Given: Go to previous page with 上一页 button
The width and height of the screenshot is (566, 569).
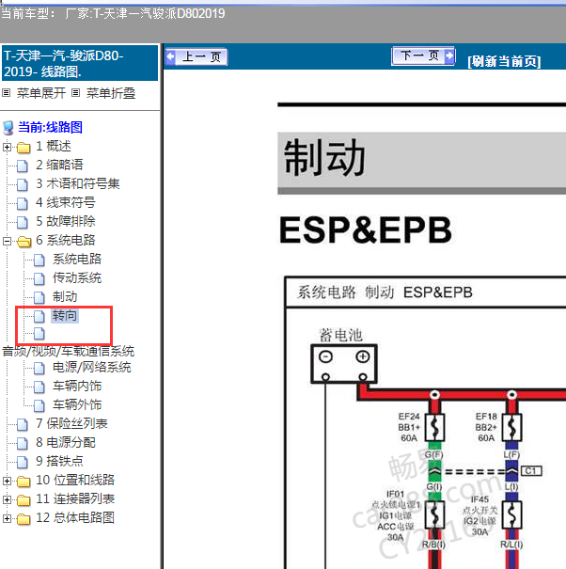Looking at the screenshot, I should [197, 57].
